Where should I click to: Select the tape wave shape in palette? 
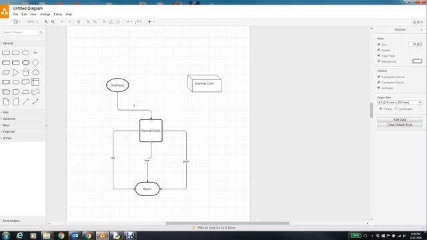pyautogui.click(x=35, y=92)
